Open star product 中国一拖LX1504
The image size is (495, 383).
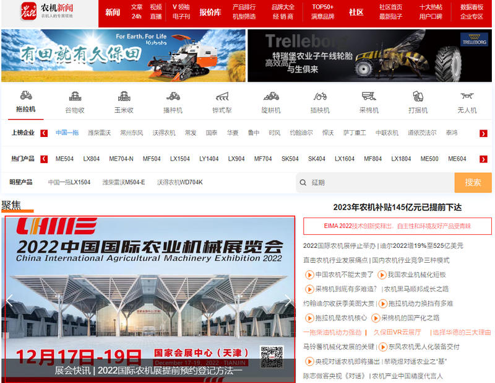pyautogui.click(x=69, y=182)
